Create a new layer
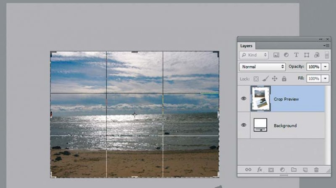336x188 pixels. point(305,170)
